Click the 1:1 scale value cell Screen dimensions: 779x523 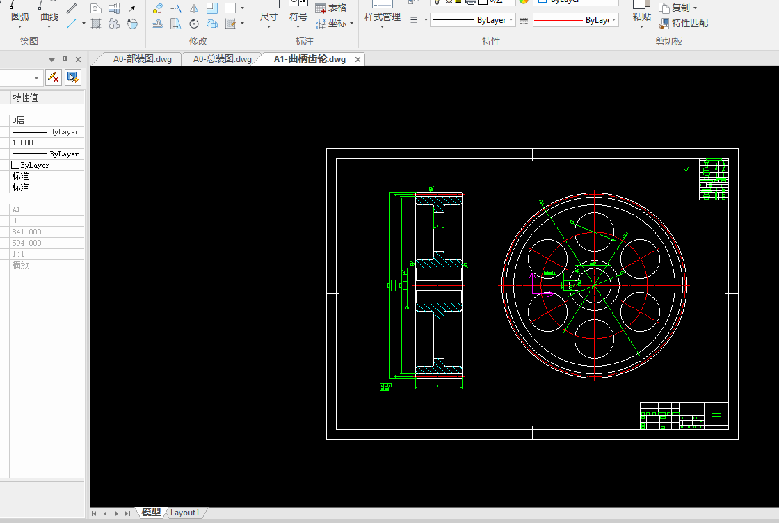[x=47, y=255]
